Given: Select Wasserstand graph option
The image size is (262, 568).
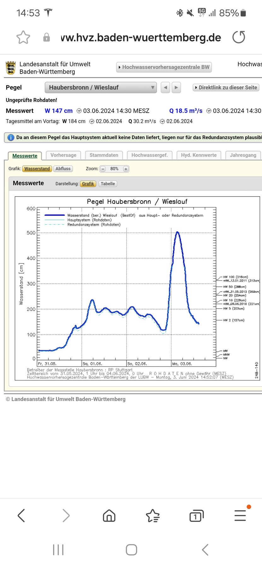Looking at the screenshot, I should pyautogui.click(x=37, y=169).
